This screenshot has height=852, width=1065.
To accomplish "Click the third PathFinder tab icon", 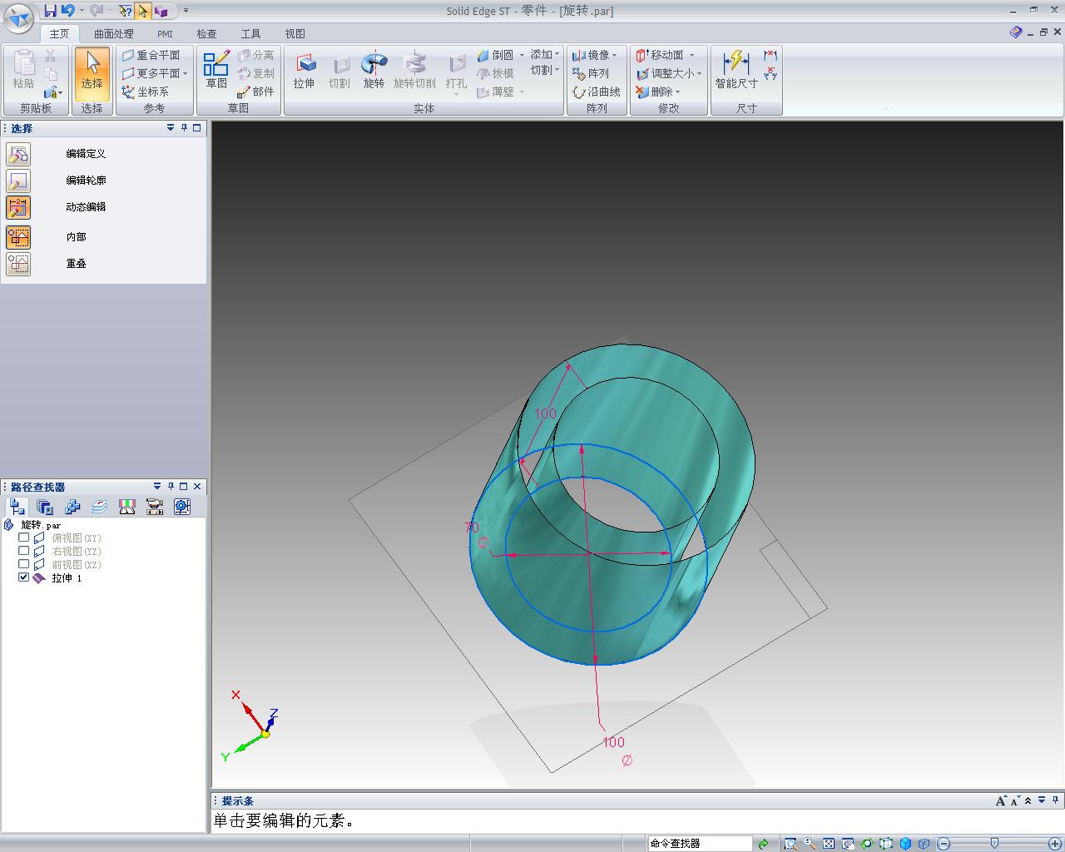I will [x=72, y=507].
